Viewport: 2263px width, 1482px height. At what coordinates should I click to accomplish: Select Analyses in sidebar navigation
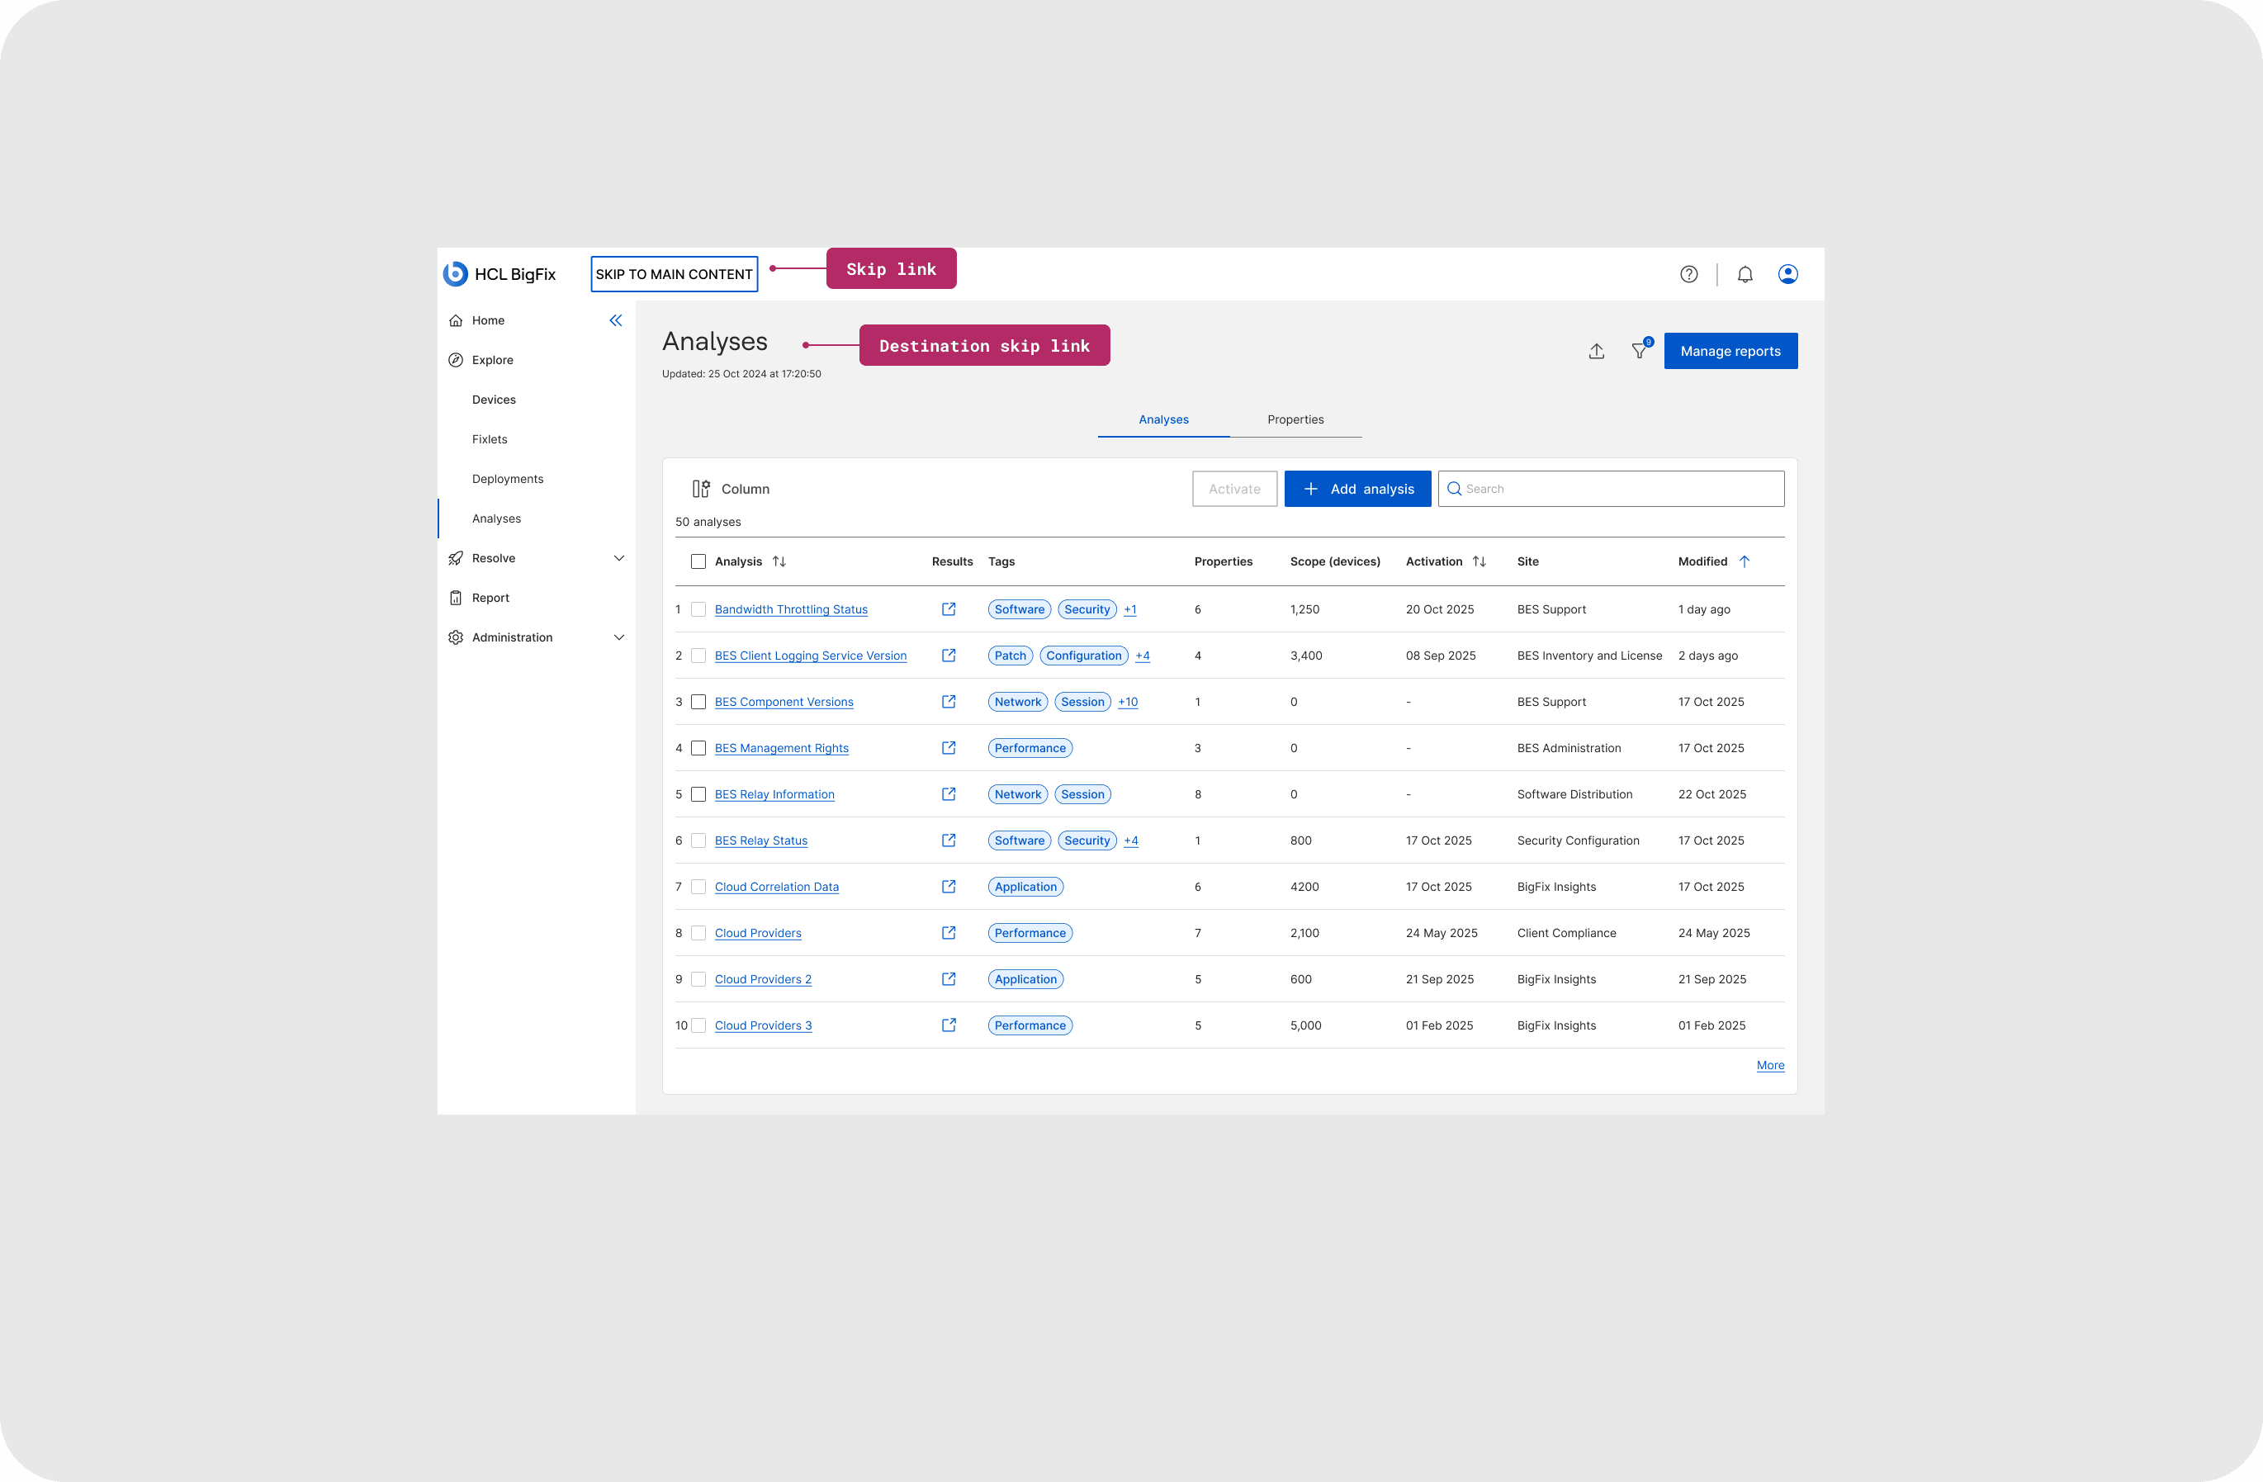pyautogui.click(x=496, y=519)
